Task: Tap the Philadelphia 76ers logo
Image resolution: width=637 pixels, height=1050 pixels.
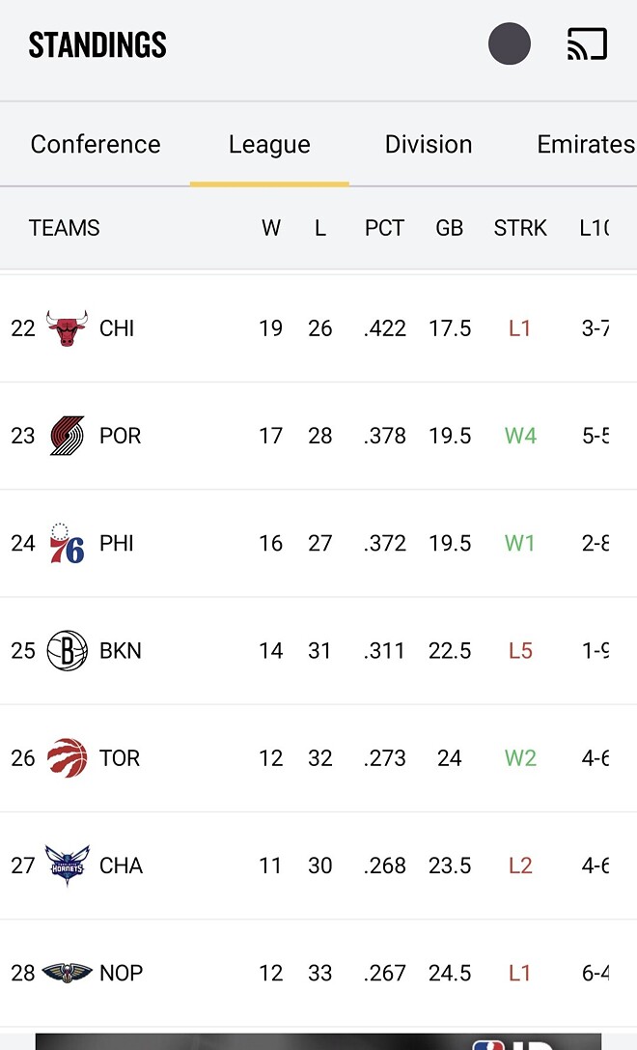Action: [67, 543]
